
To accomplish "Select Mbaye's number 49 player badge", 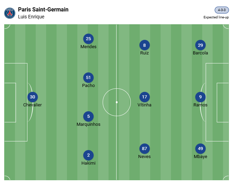I will point(200,149).
